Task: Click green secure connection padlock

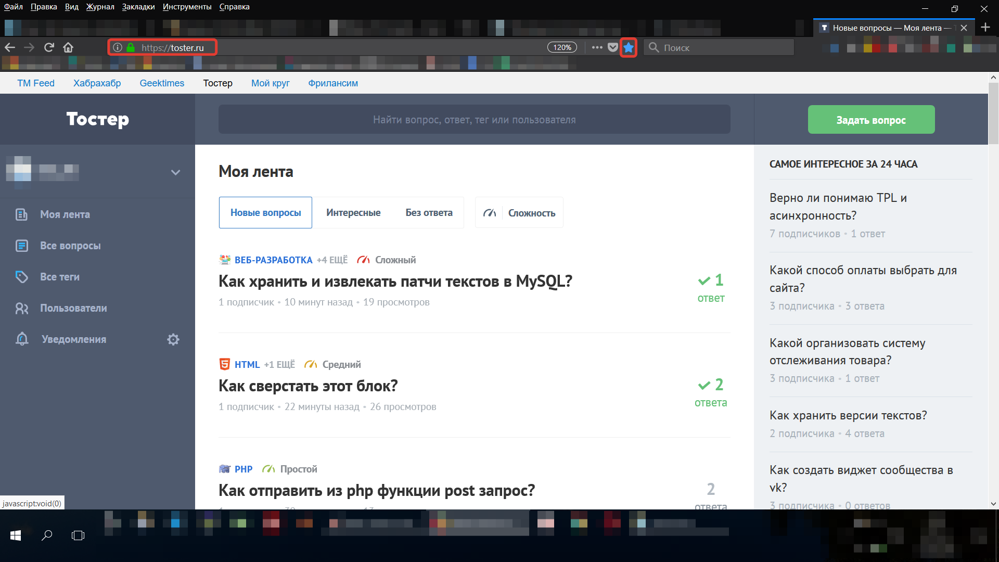Action: pyautogui.click(x=131, y=47)
